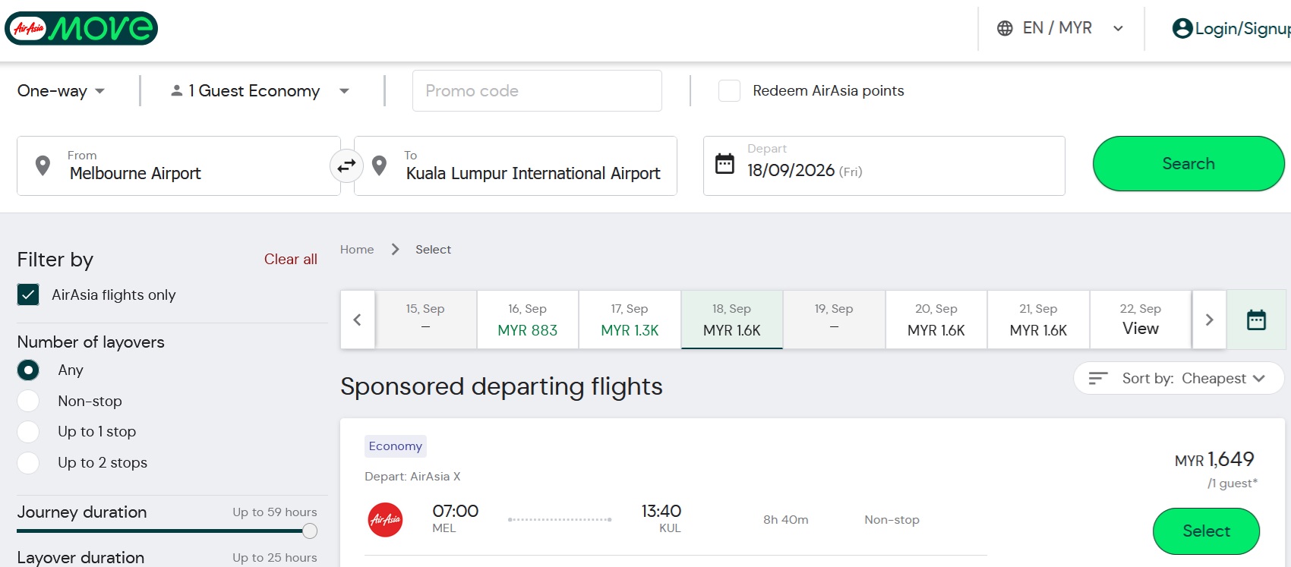The height and width of the screenshot is (567, 1291).
Task: Click the Login/Signup profile icon
Action: [x=1182, y=29]
